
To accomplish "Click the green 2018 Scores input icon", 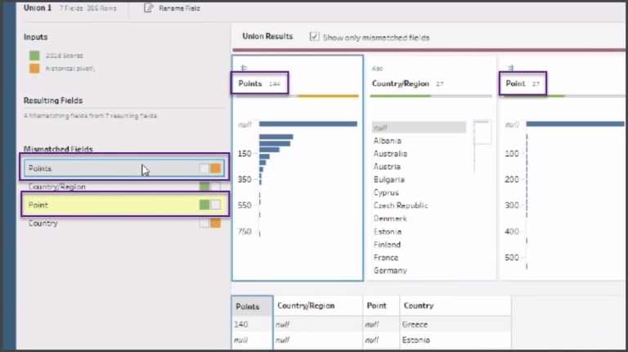I will click(34, 56).
